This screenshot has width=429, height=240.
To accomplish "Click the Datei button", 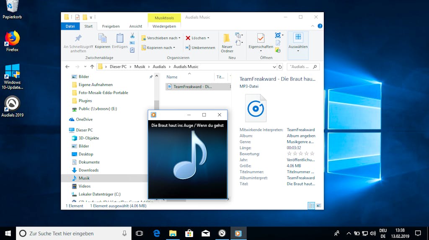I will click(70, 26).
